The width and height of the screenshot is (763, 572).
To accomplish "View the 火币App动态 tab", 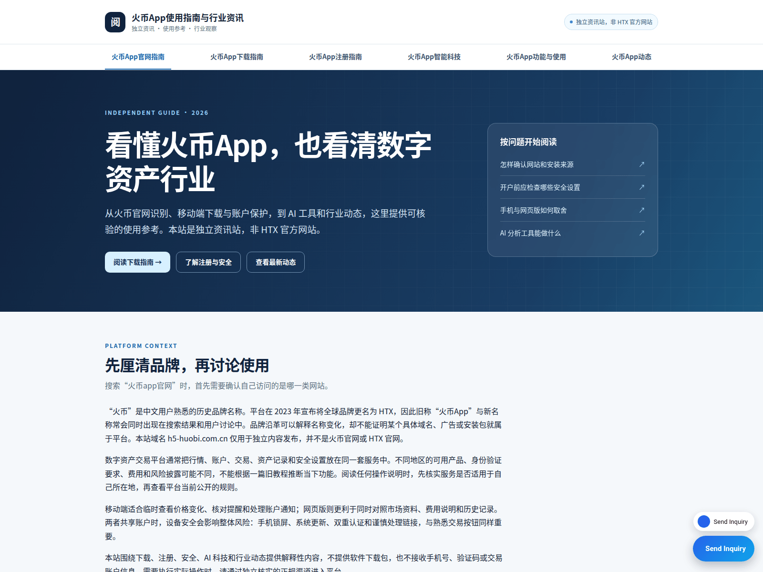I will pyautogui.click(x=632, y=57).
